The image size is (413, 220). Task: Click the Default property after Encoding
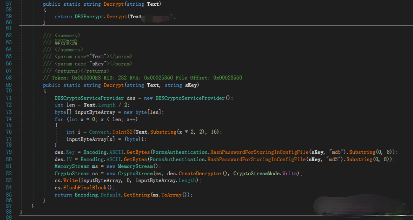pos(109,195)
